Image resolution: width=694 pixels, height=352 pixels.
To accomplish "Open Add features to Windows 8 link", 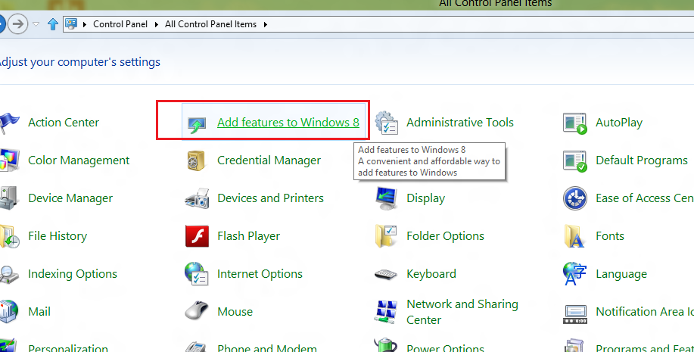I will point(288,123).
